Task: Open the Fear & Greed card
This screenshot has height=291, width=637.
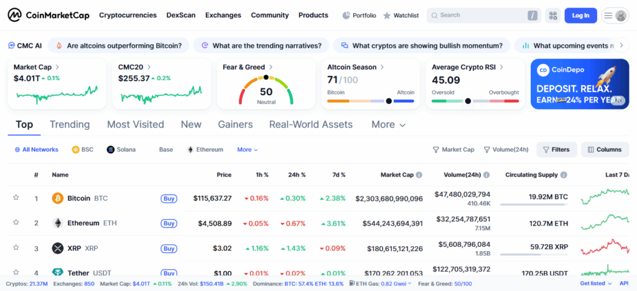Action: 266,83
